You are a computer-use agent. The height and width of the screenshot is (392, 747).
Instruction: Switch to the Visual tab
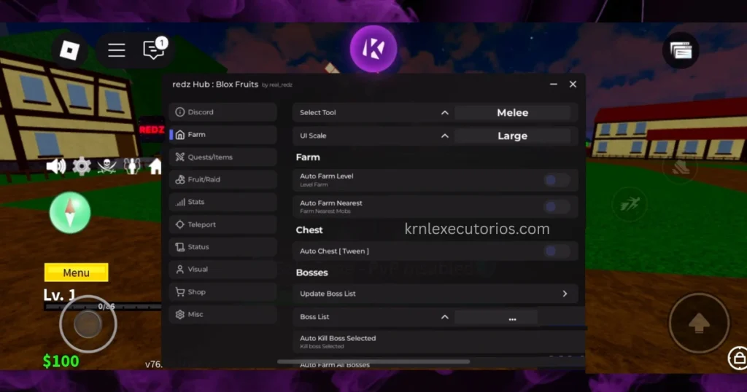(223, 270)
